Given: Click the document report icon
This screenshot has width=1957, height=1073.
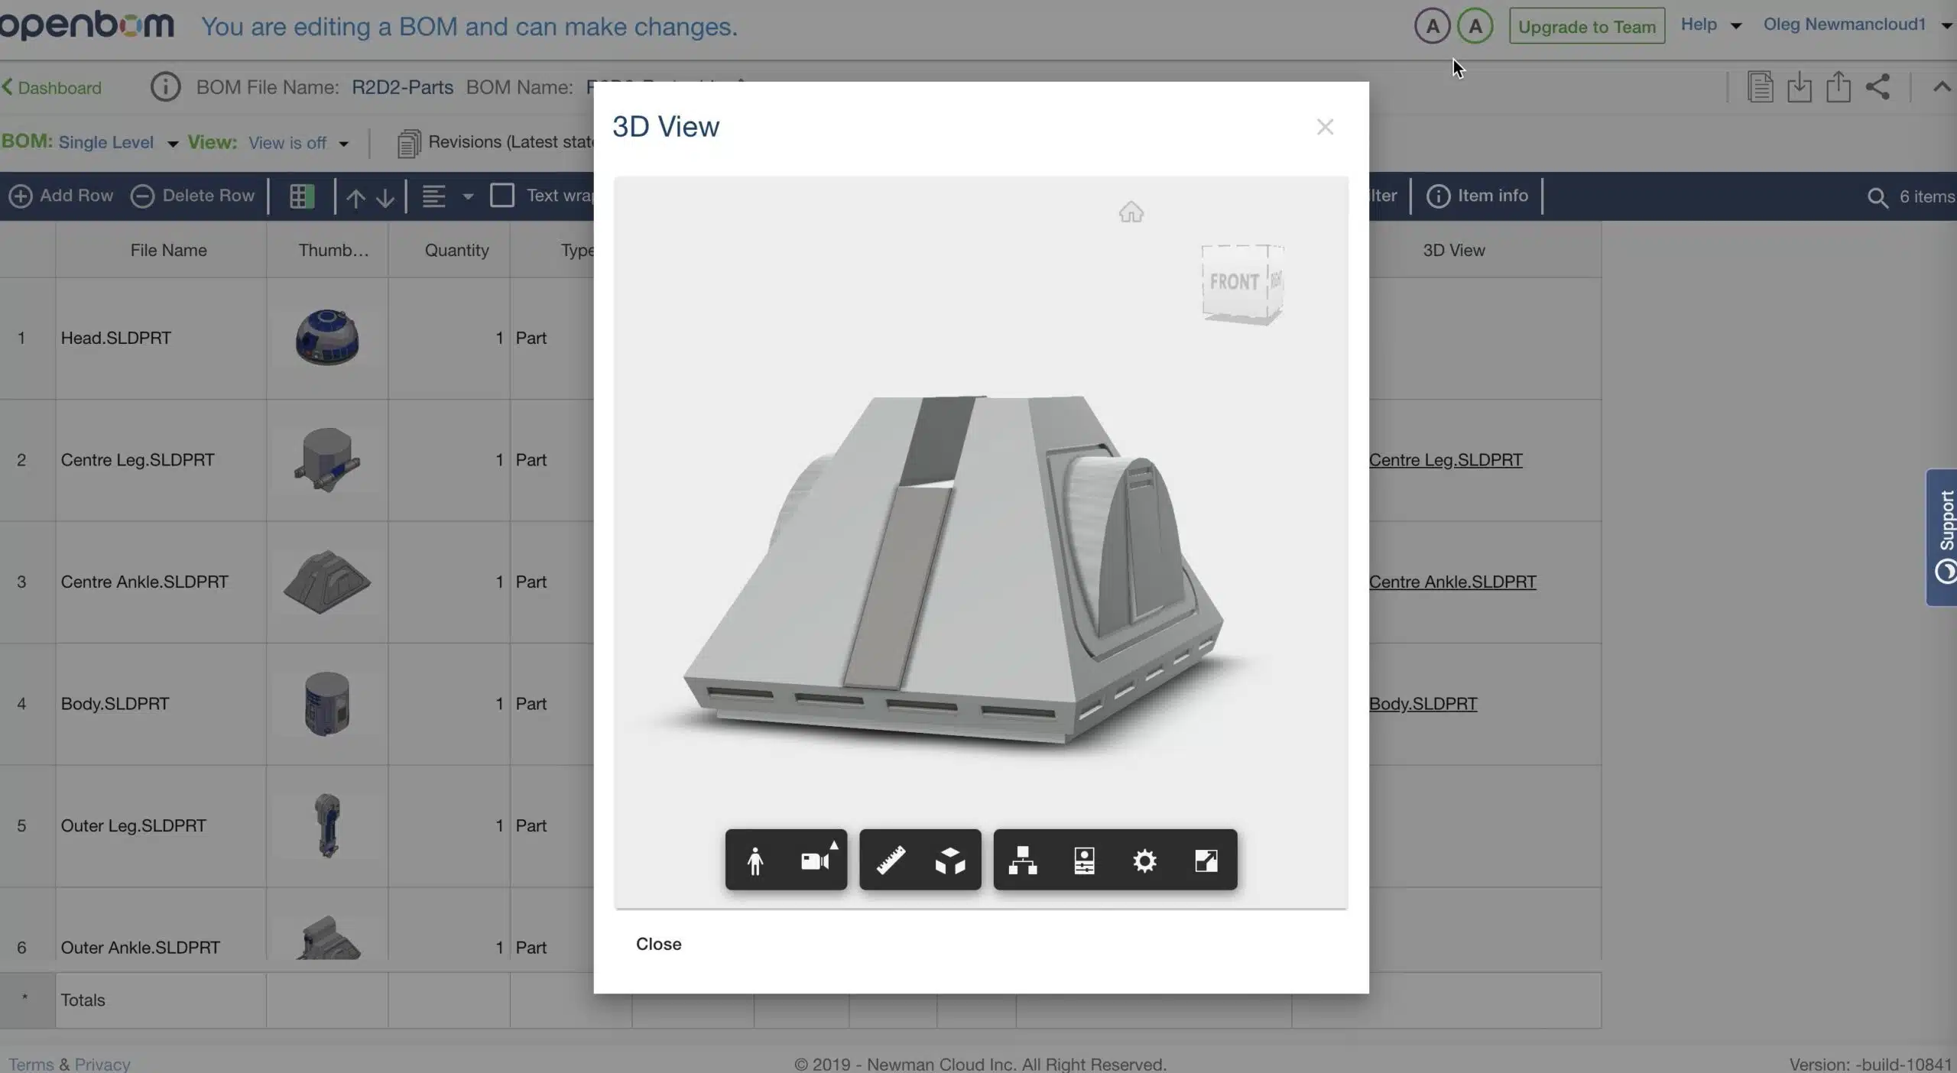Looking at the screenshot, I should pos(1760,86).
